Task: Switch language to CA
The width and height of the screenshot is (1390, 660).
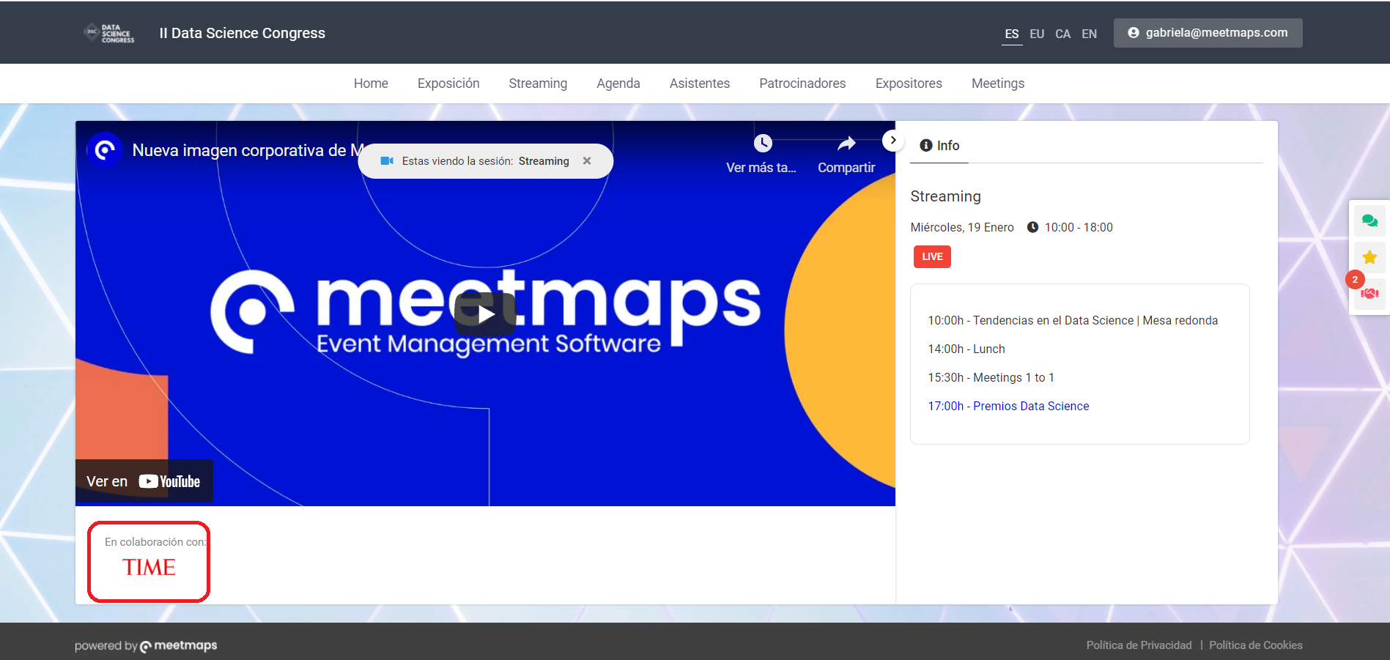Action: tap(1062, 34)
